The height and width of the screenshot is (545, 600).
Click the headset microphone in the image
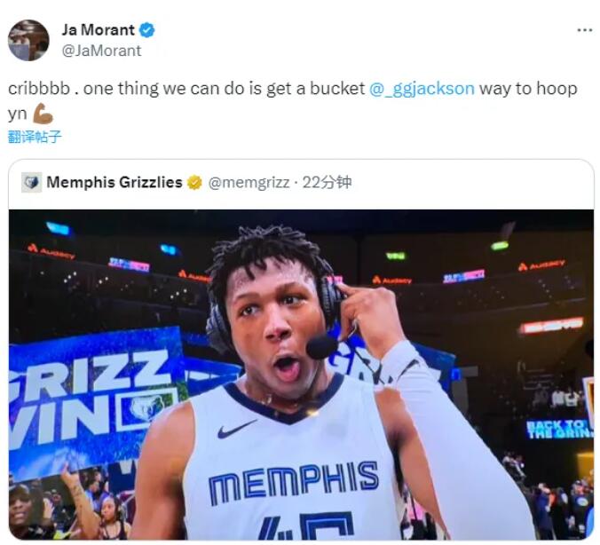pos(320,346)
